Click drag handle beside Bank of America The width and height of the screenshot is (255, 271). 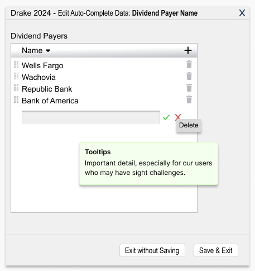click(16, 99)
